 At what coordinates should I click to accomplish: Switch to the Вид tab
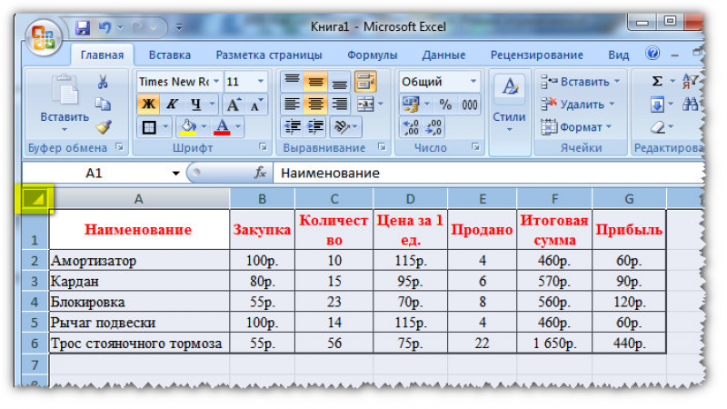619,55
